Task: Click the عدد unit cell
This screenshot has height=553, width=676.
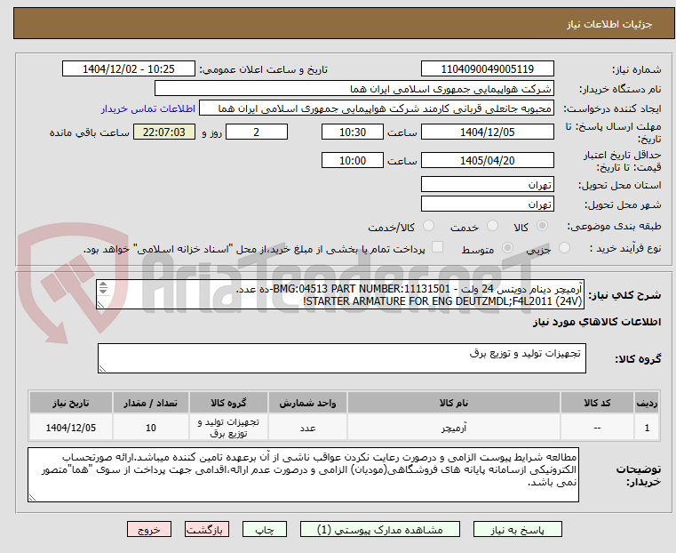Action: click(307, 428)
